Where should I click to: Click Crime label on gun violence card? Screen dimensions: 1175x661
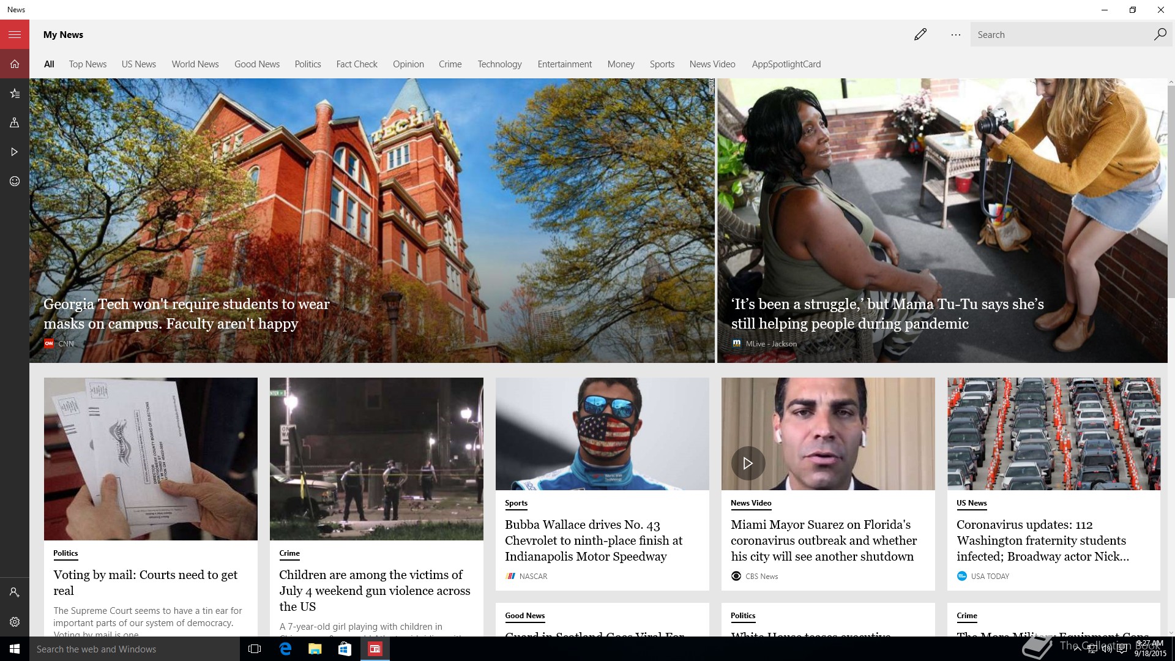pos(289,553)
